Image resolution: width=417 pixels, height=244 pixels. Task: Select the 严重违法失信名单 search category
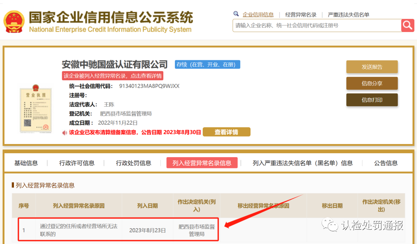348,15
